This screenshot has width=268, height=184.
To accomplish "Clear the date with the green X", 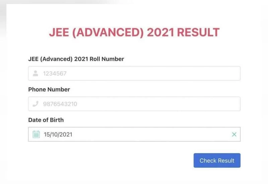I will [234, 134].
